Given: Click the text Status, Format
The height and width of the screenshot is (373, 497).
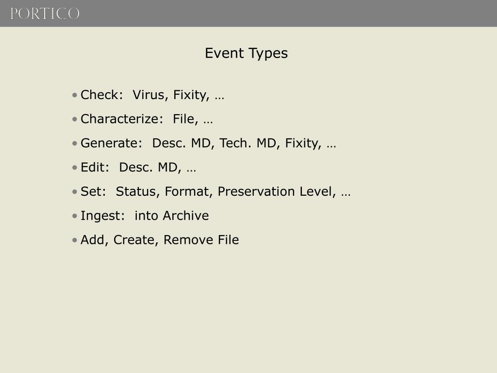Looking at the screenshot, I should coord(163,191).
